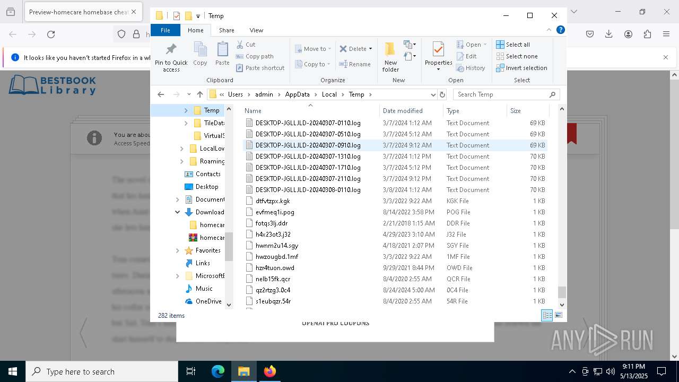The width and height of the screenshot is (679, 382).
Task: Click AppData in breadcrumb path
Action: point(297,94)
